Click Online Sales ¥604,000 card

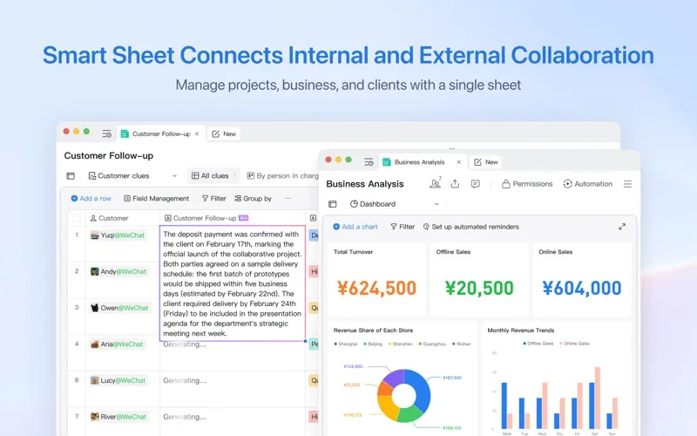pos(582,279)
